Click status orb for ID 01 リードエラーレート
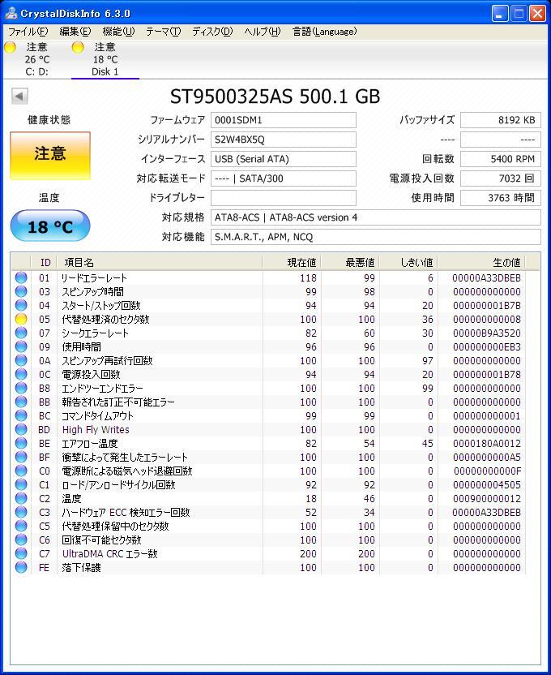551x675 pixels. point(21,277)
